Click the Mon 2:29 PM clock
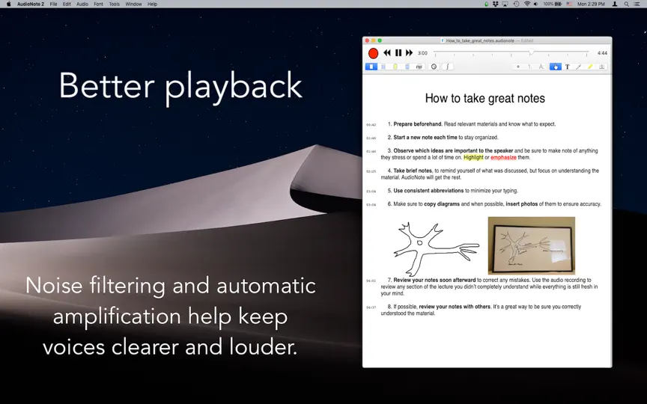 pyautogui.click(x=591, y=4)
